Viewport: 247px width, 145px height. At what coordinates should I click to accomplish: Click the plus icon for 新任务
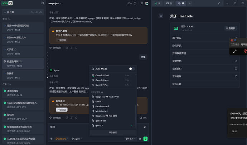(5, 12)
